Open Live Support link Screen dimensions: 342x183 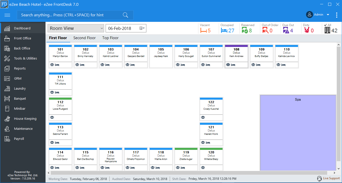pyautogui.click(x=331, y=178)
